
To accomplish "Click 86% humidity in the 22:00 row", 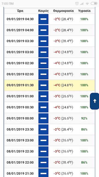I will pyautogui.click(x=84, y=163).
